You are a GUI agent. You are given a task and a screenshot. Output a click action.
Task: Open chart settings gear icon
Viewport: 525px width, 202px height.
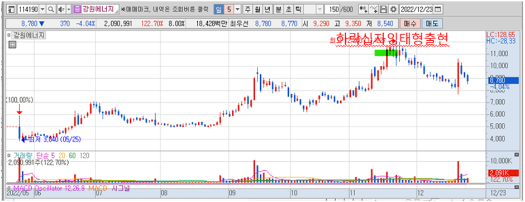[393, 9]
